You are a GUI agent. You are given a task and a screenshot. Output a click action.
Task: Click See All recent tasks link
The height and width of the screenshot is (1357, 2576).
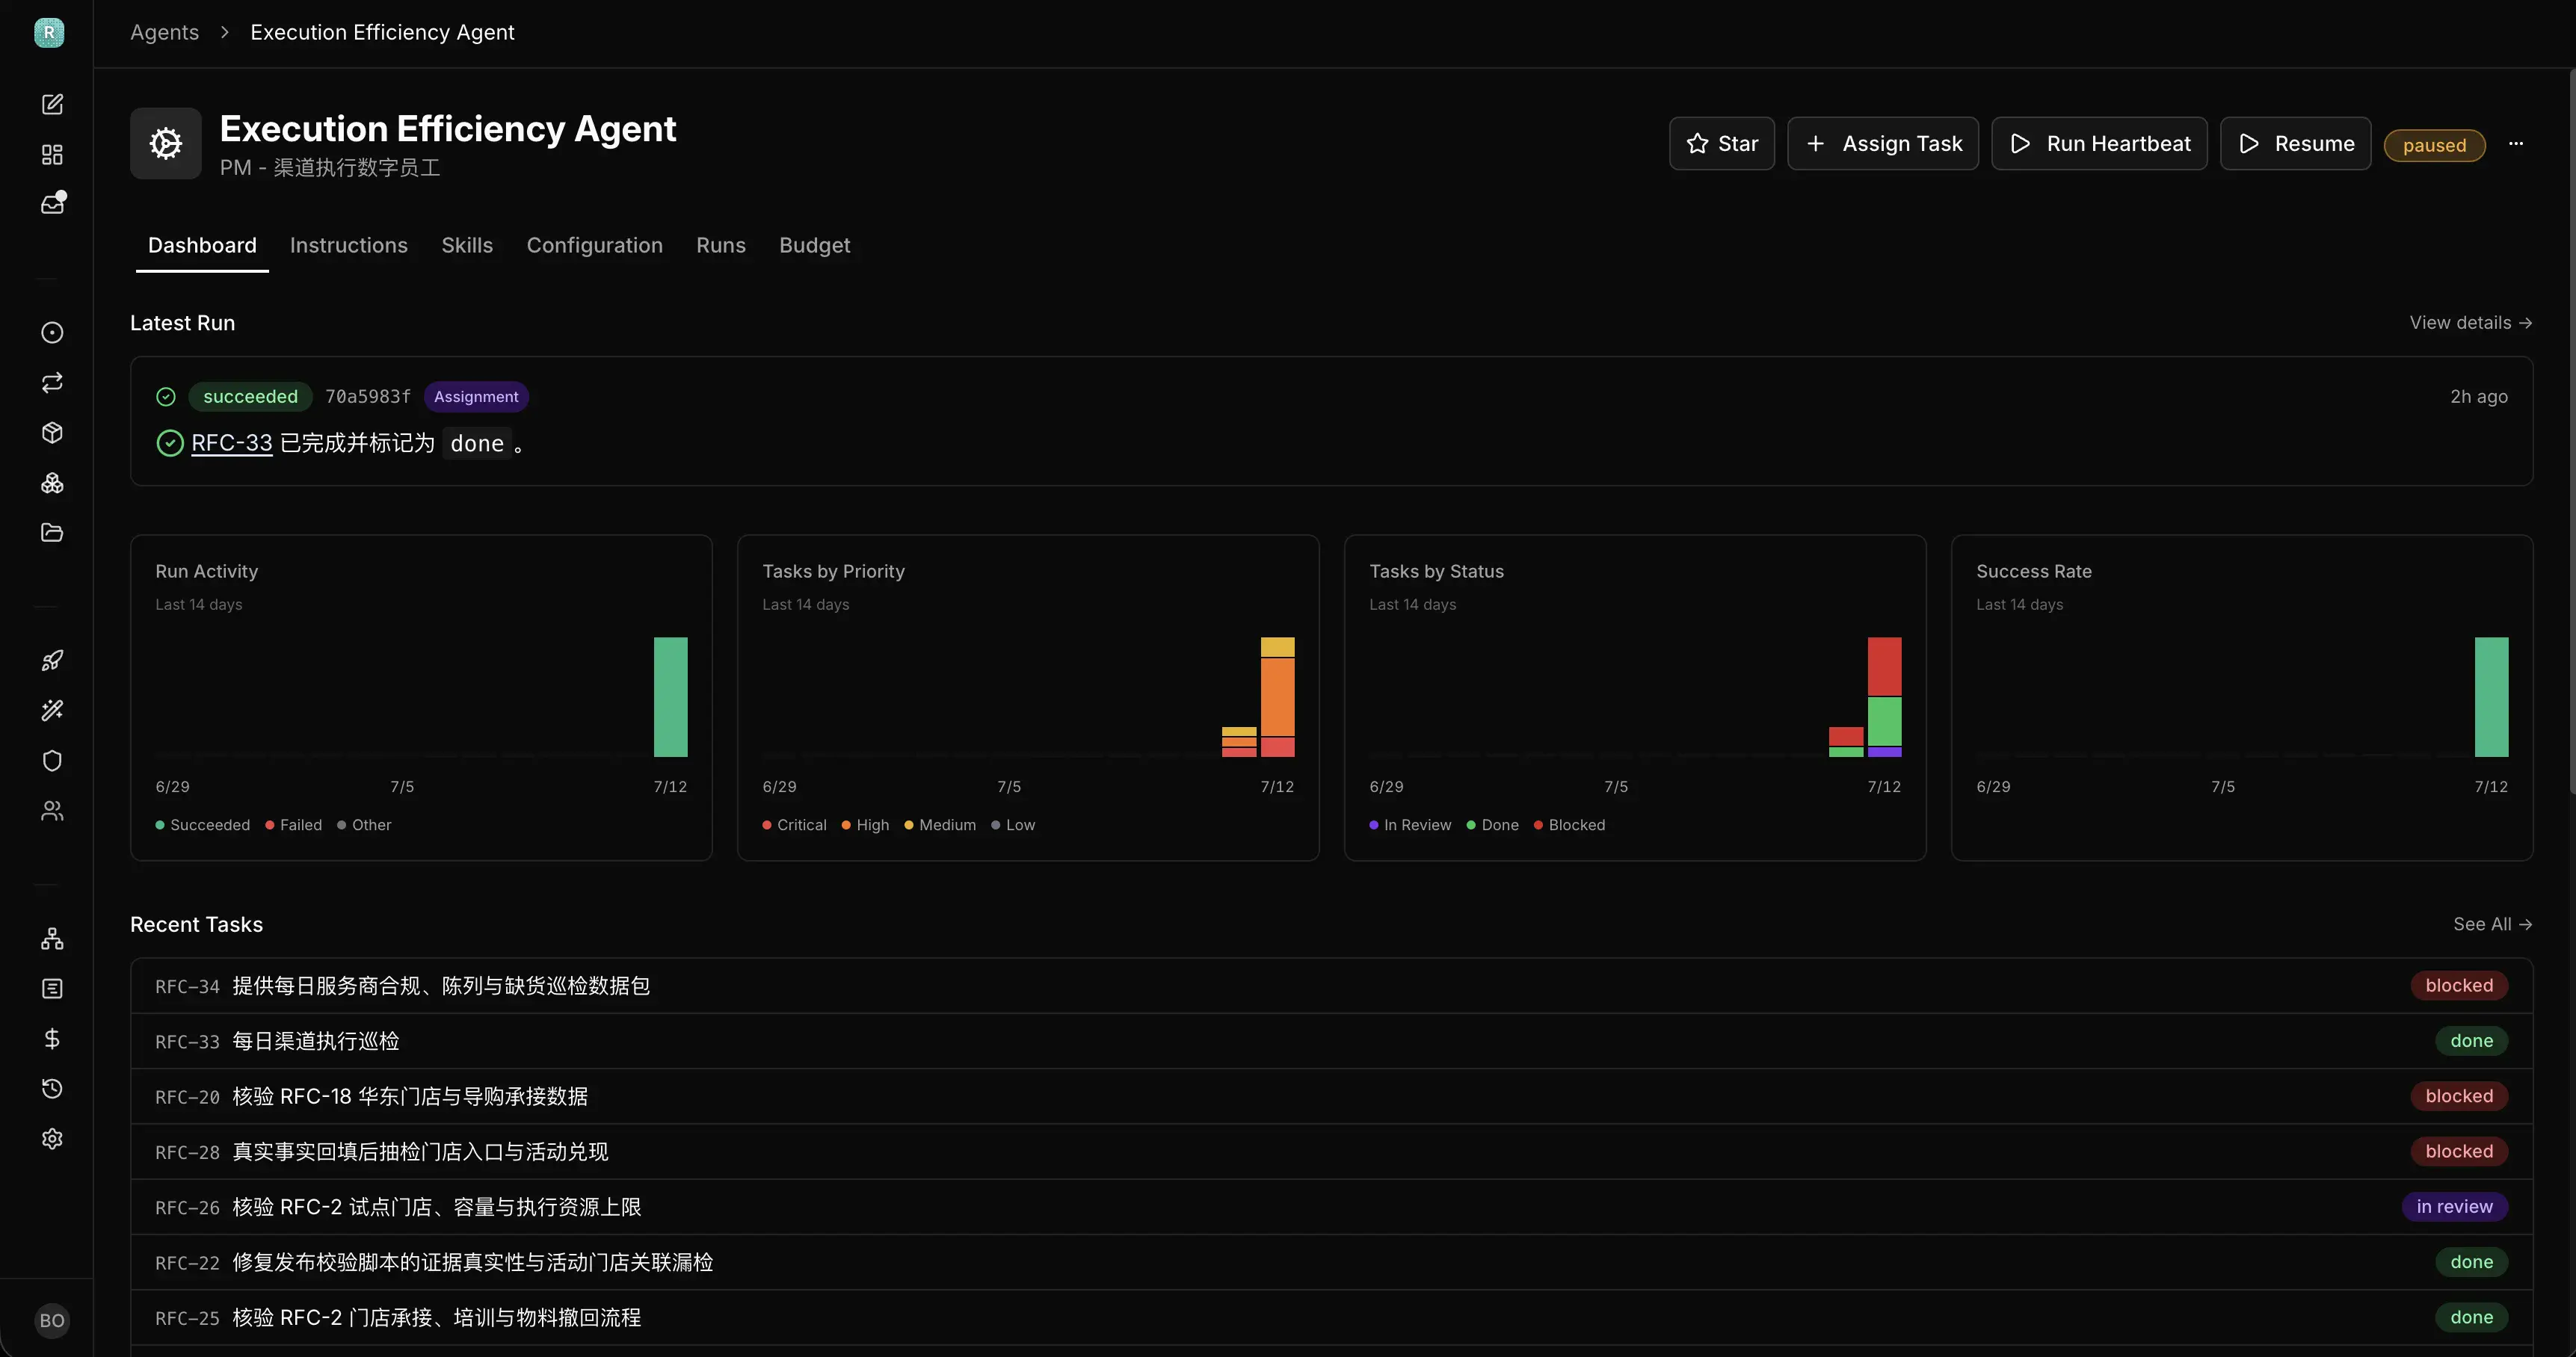[x=2492, y=924]
